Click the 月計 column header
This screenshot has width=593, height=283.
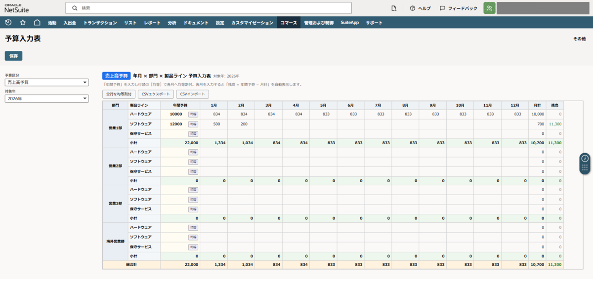pyautogui.click(x=537, y=105)
